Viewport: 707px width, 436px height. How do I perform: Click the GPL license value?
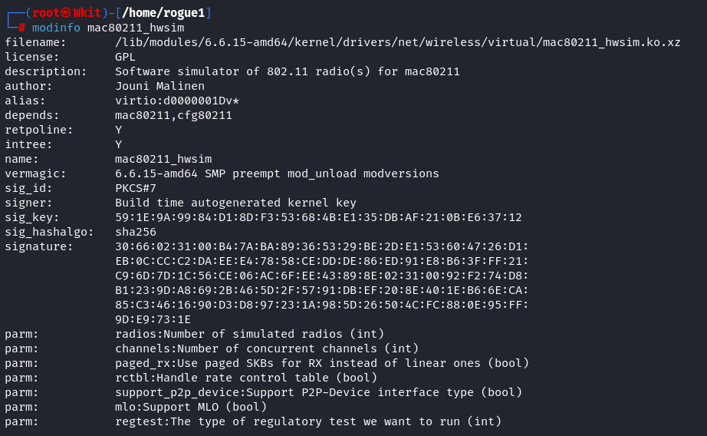[x=125, y=57]
